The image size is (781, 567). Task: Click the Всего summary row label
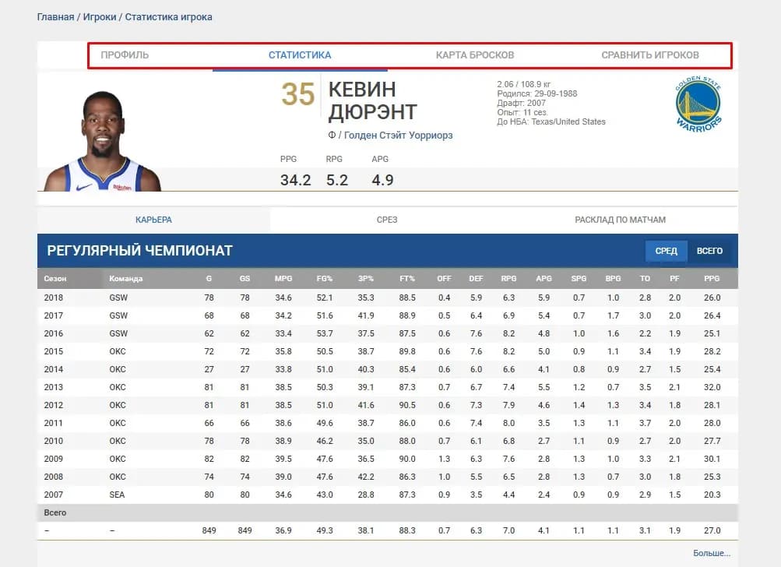(55, 512)
